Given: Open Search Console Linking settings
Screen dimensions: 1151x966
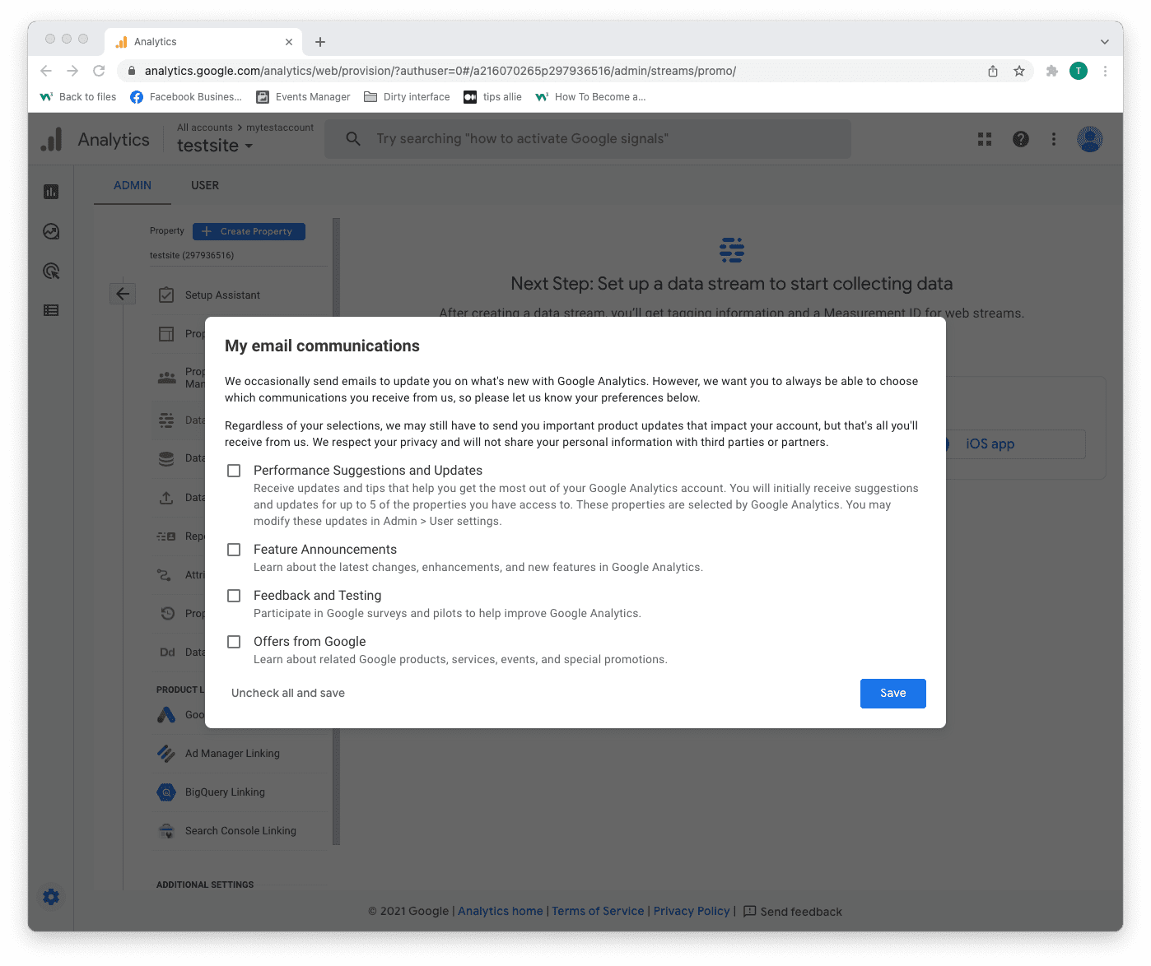Looking at the screenshot, I should [x=240, y=830].
